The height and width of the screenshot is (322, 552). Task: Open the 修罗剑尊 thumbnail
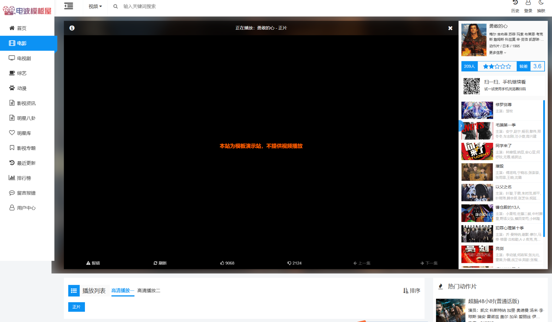pyautogui.click(x=477, y=110)
